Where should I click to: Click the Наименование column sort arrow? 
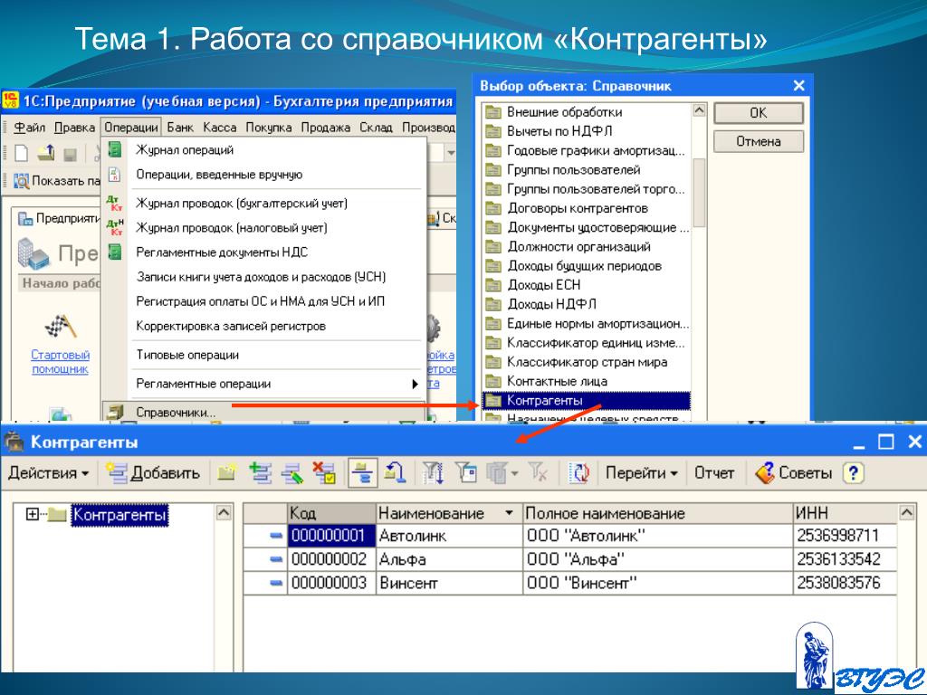pos(509,513)
